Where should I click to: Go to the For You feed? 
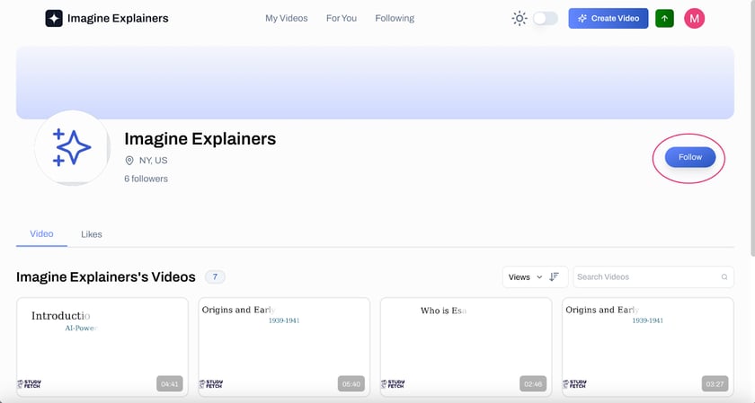click(x=342, y=18)
